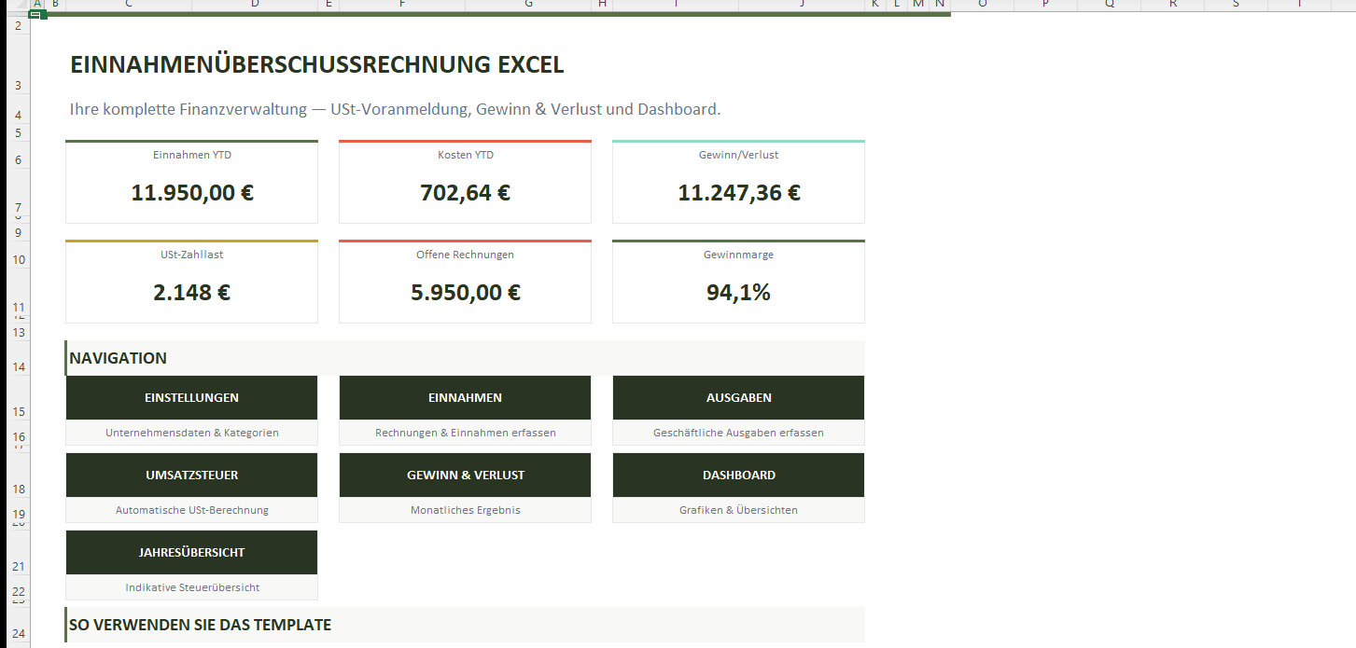This screenshot has width=1356, height=648.
Task: Select column P header
Action: pos(1045,5)
